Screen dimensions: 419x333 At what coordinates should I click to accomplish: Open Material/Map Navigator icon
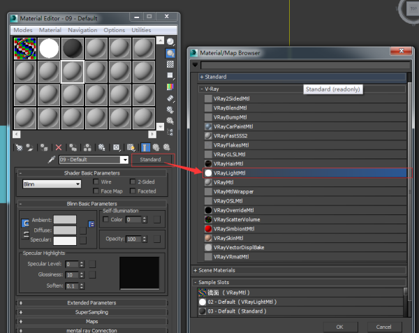pos(170,132)
